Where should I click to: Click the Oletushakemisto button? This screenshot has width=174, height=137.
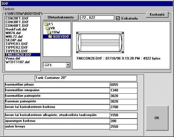[x=61, y=17]
